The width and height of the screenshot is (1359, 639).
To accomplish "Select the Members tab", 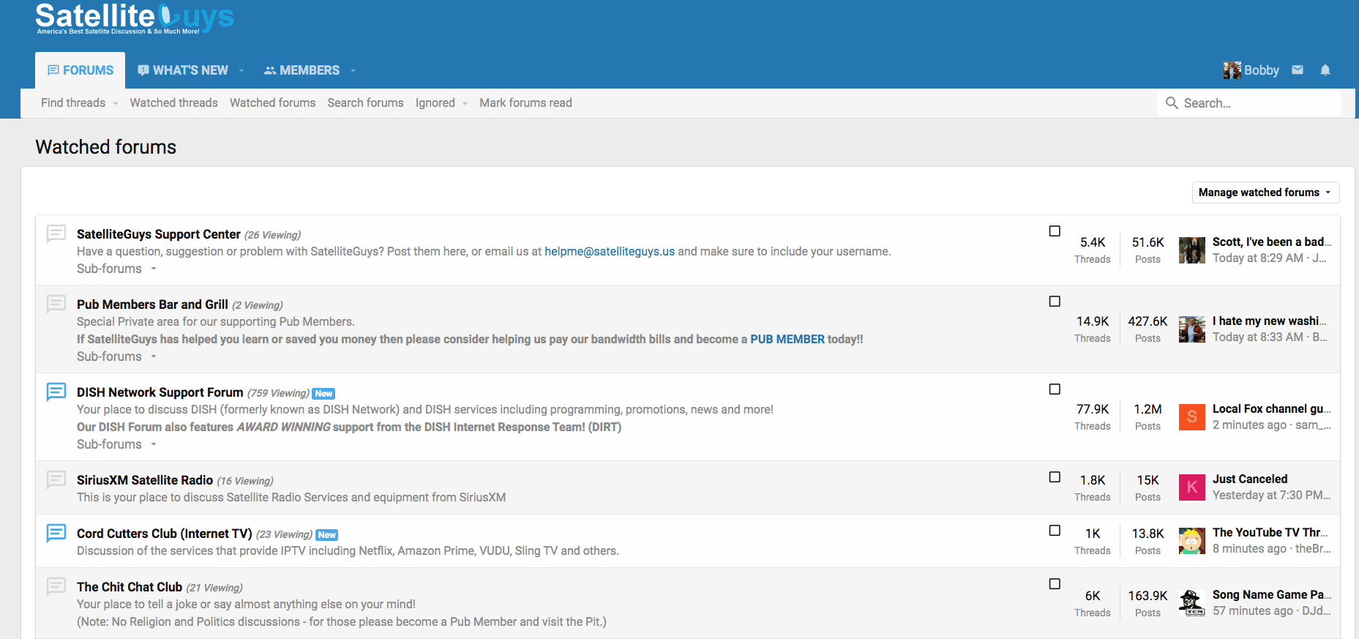I will click(x=302, y=70).
